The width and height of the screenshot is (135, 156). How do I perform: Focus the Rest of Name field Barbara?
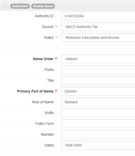click(98, 102)
